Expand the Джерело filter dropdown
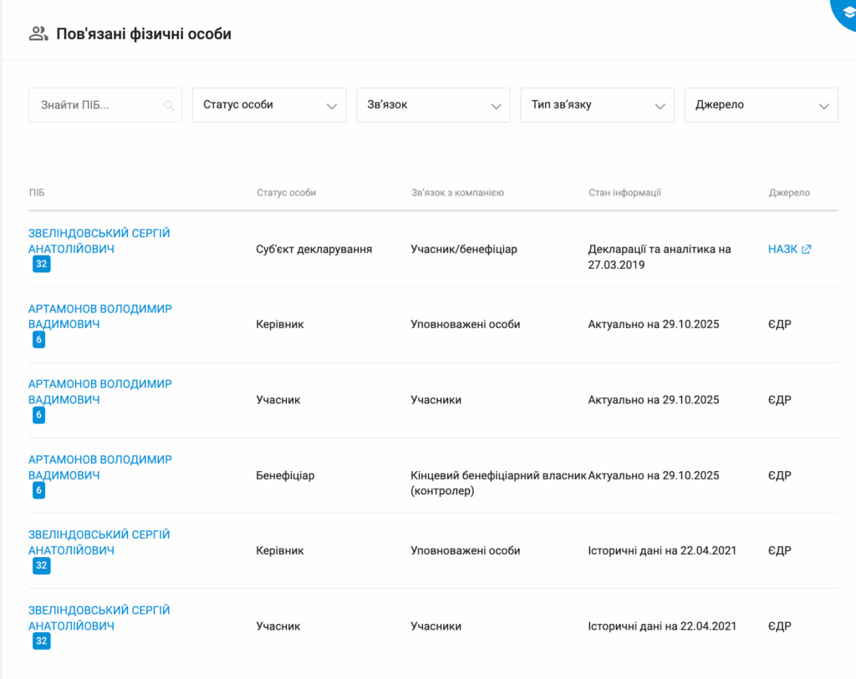856x679 pixels. click(x=761, y=105)
